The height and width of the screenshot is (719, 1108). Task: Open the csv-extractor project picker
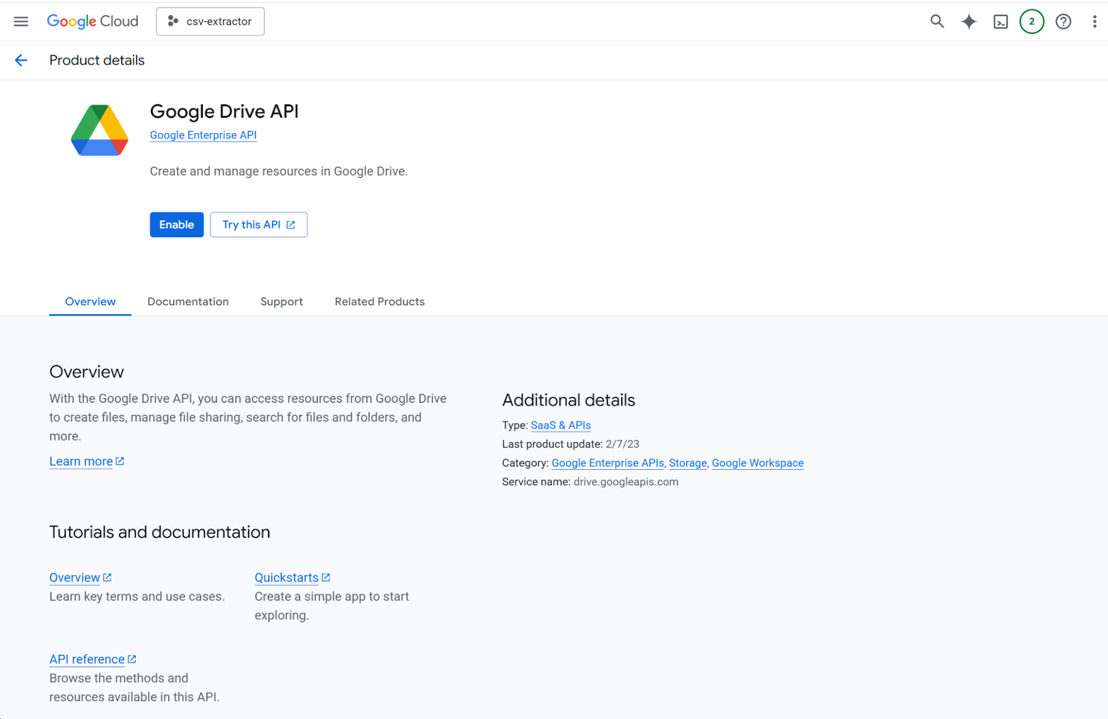coord(210,21)
